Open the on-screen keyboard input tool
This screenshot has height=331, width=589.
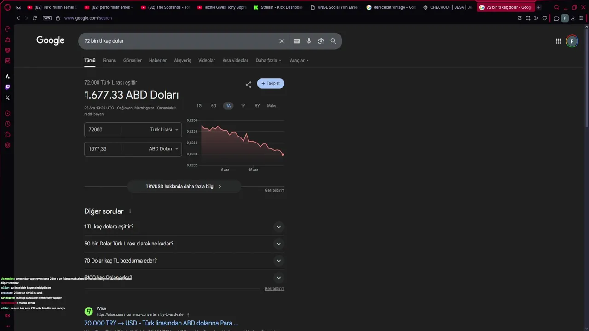pos(297,41)
